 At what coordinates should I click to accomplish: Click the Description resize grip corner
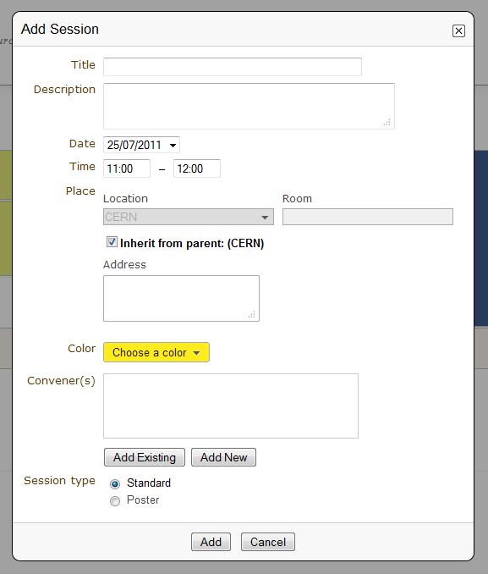[x=387, y=122]
